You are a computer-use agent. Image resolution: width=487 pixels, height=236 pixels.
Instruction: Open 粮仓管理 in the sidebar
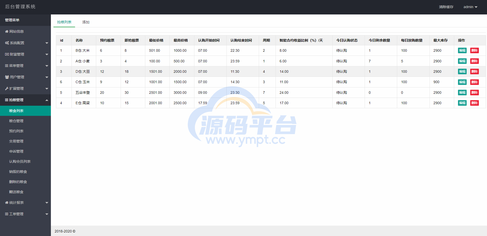[x=25, y=121]
